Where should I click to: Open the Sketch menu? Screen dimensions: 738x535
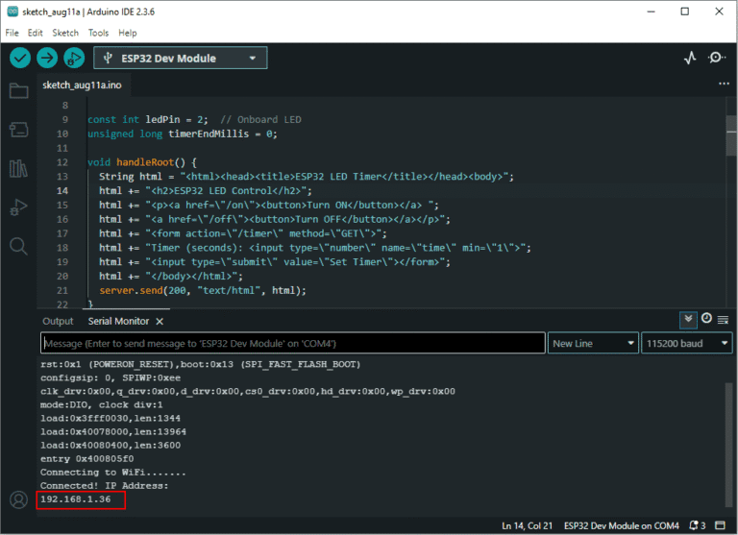(65, 33)
